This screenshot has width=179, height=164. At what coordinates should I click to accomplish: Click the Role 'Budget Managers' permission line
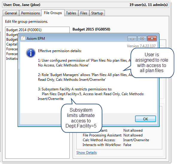pyautogui.click(x=85, y=77)
